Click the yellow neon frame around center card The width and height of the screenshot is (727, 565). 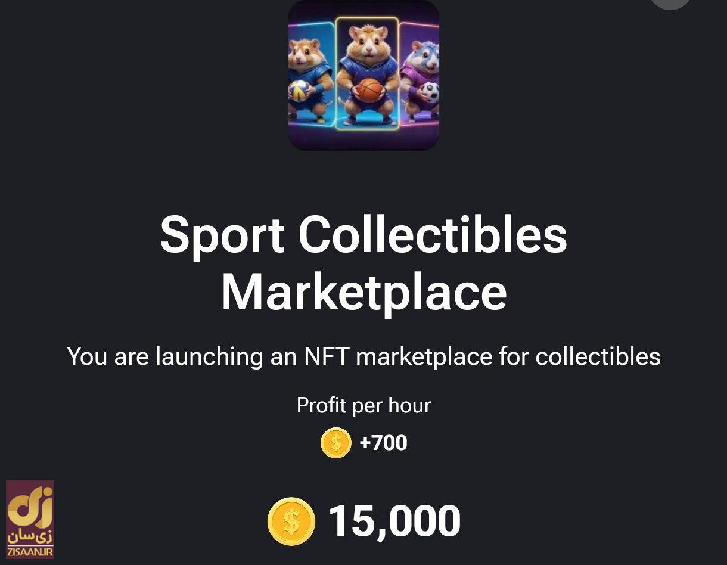tap(337, 73)
